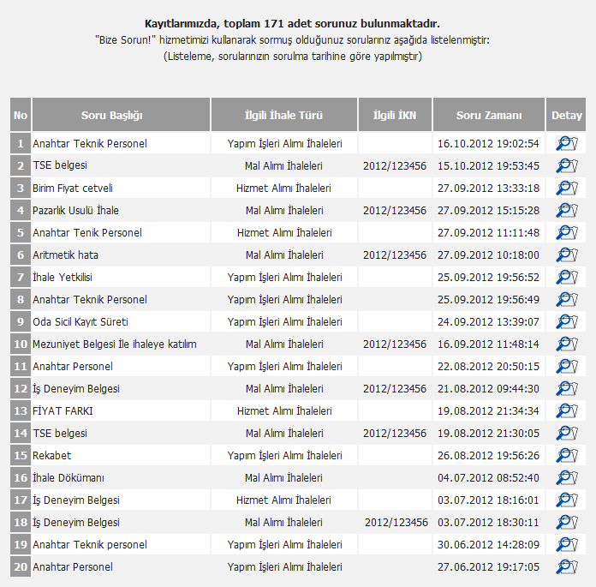The height and width of the screenshot is (587, 596).
Task: Open detail icon for FİYAT FARKI
Action: point(567,410)
